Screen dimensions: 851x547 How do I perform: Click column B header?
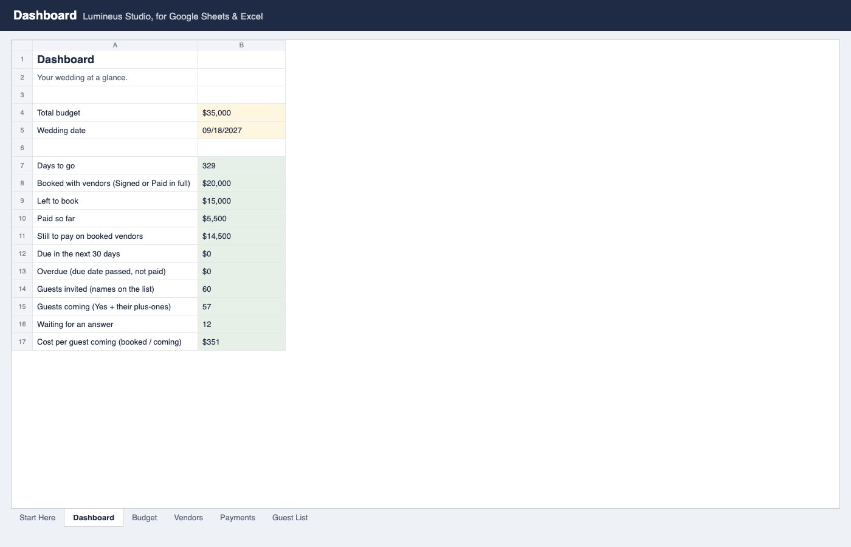pos(241,46)
